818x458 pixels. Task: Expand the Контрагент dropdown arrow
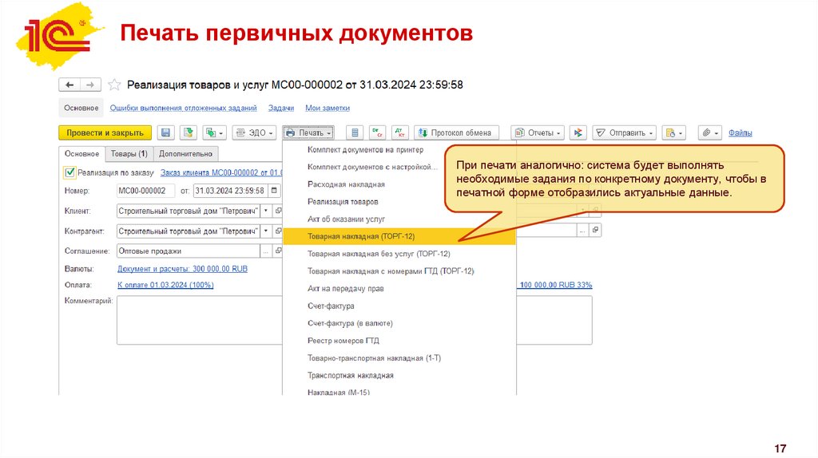coord(266,231)
